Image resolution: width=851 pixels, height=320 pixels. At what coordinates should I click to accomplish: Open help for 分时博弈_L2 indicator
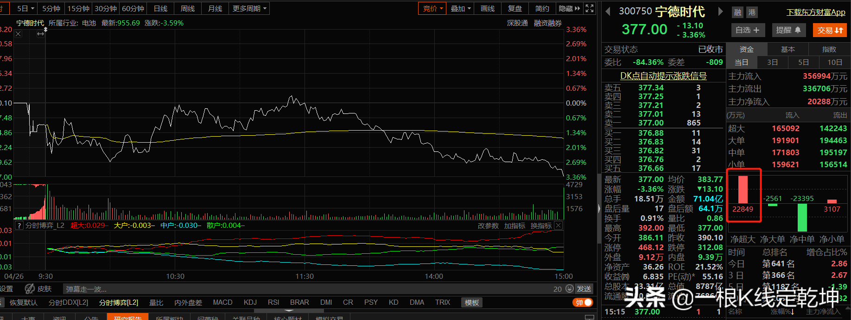pos(19,226)
